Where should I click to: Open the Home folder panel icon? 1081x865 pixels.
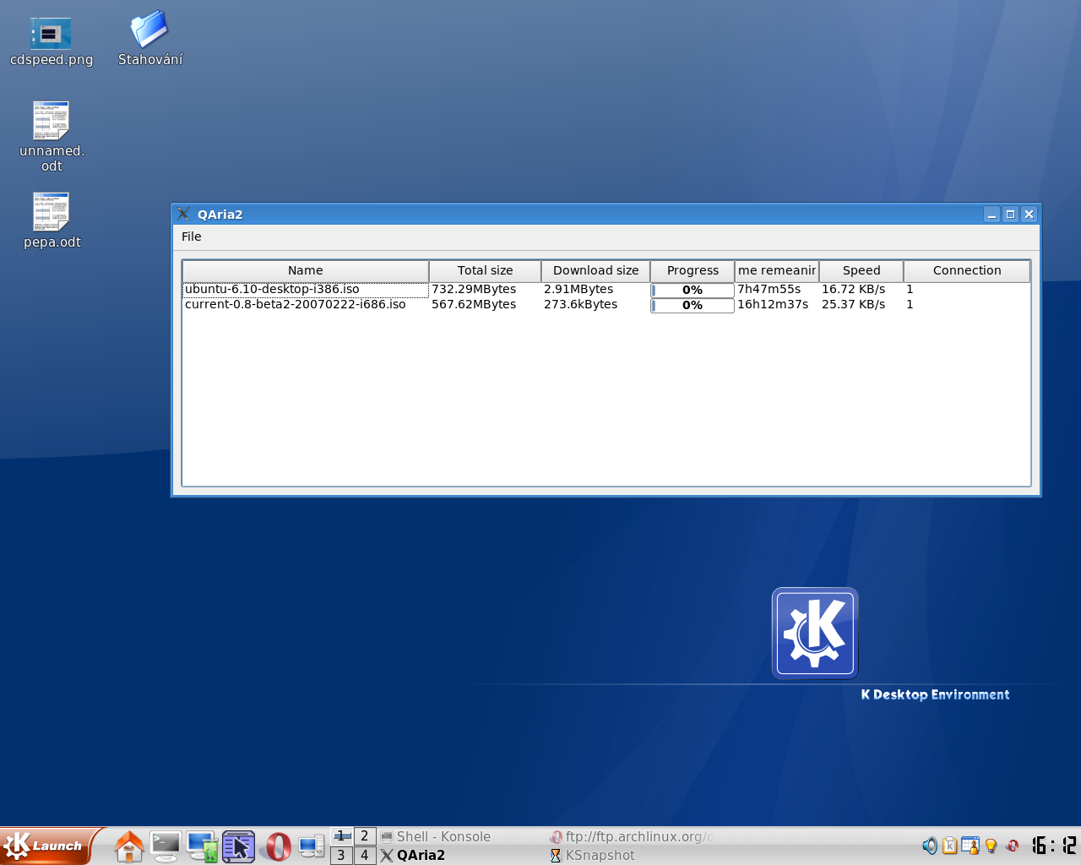[x=129, y=846]
